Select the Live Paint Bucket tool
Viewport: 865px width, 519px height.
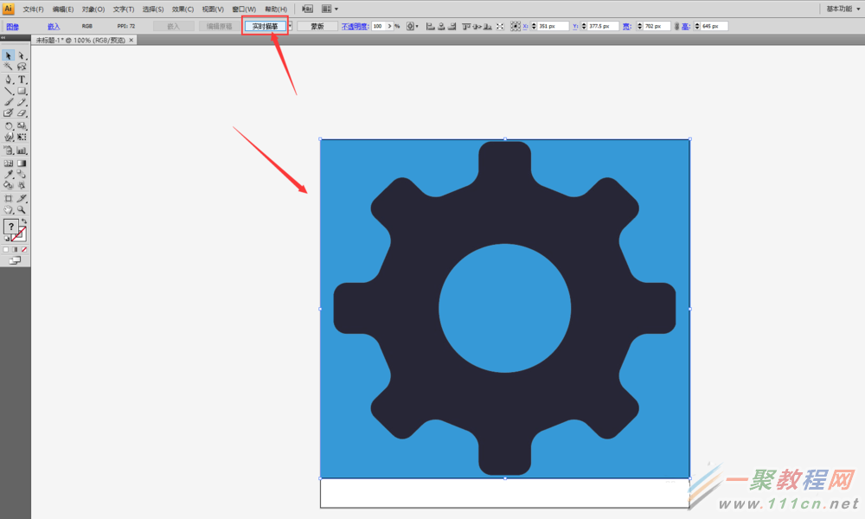point(9,186)
